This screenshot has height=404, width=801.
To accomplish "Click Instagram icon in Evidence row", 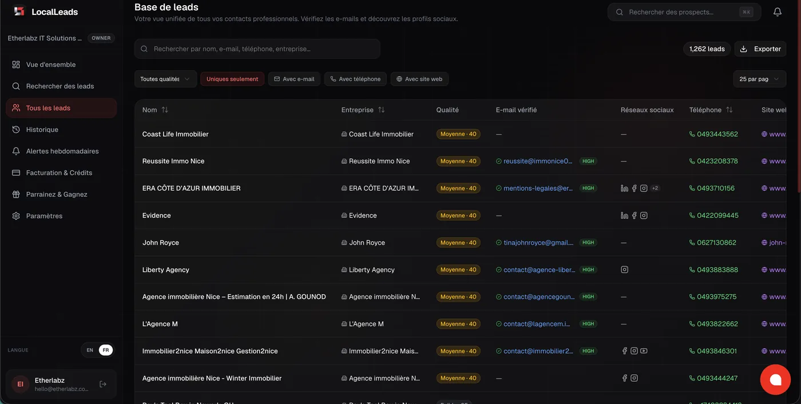I will click(x=644, y=215).
